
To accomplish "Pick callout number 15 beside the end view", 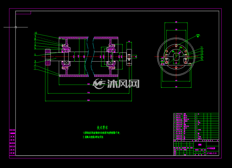I will click(202, 59).
